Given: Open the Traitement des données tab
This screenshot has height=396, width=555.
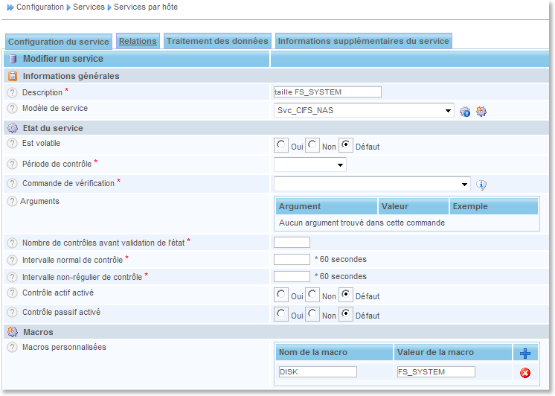Looking at the screenshot, I should (x=217, y=41).
